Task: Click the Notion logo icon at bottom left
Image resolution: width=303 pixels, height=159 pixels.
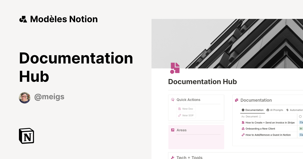Action: (26, 136)
